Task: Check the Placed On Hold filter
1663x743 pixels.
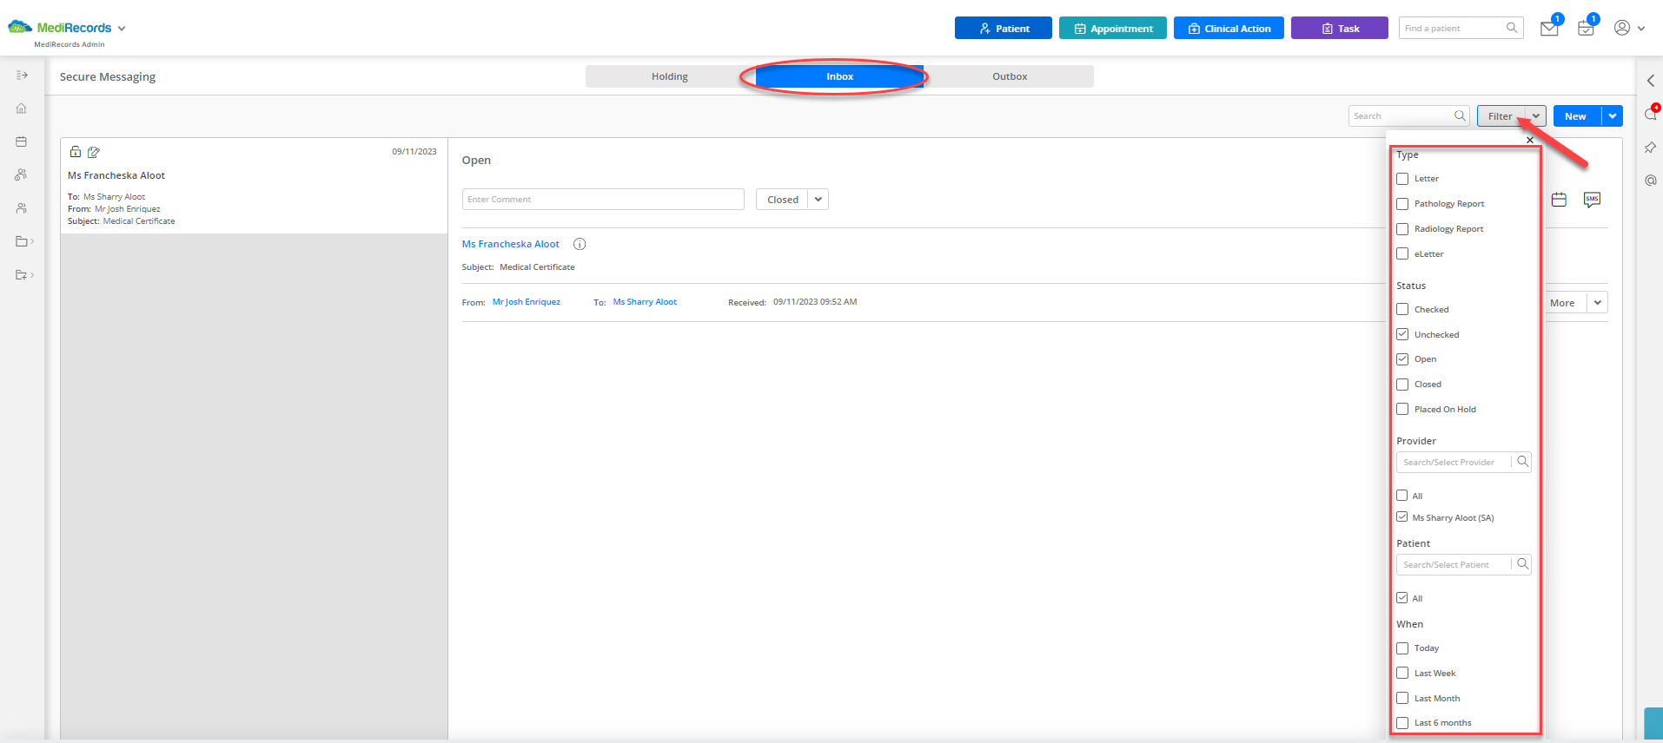Action: [x=1402, y=409]
